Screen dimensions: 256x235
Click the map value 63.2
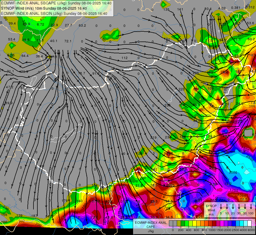(82, 25)
